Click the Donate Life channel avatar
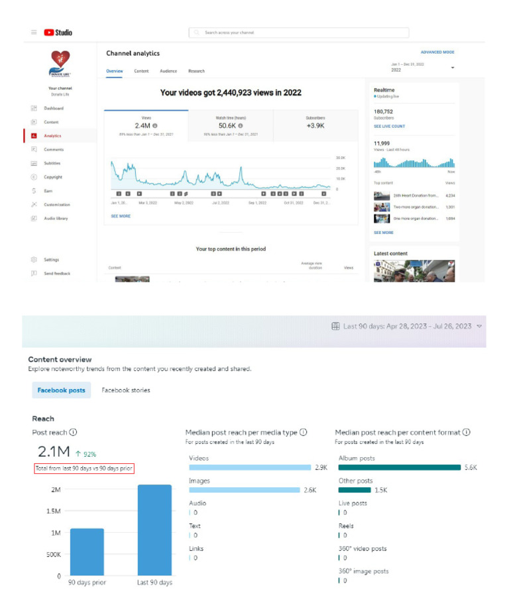Screen dimensions: 509x615 point(60,64)
